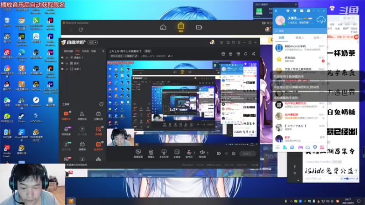
Task: Open the Steam desktop shortcut
Action: pyautogui.click(x=21, y=118)
